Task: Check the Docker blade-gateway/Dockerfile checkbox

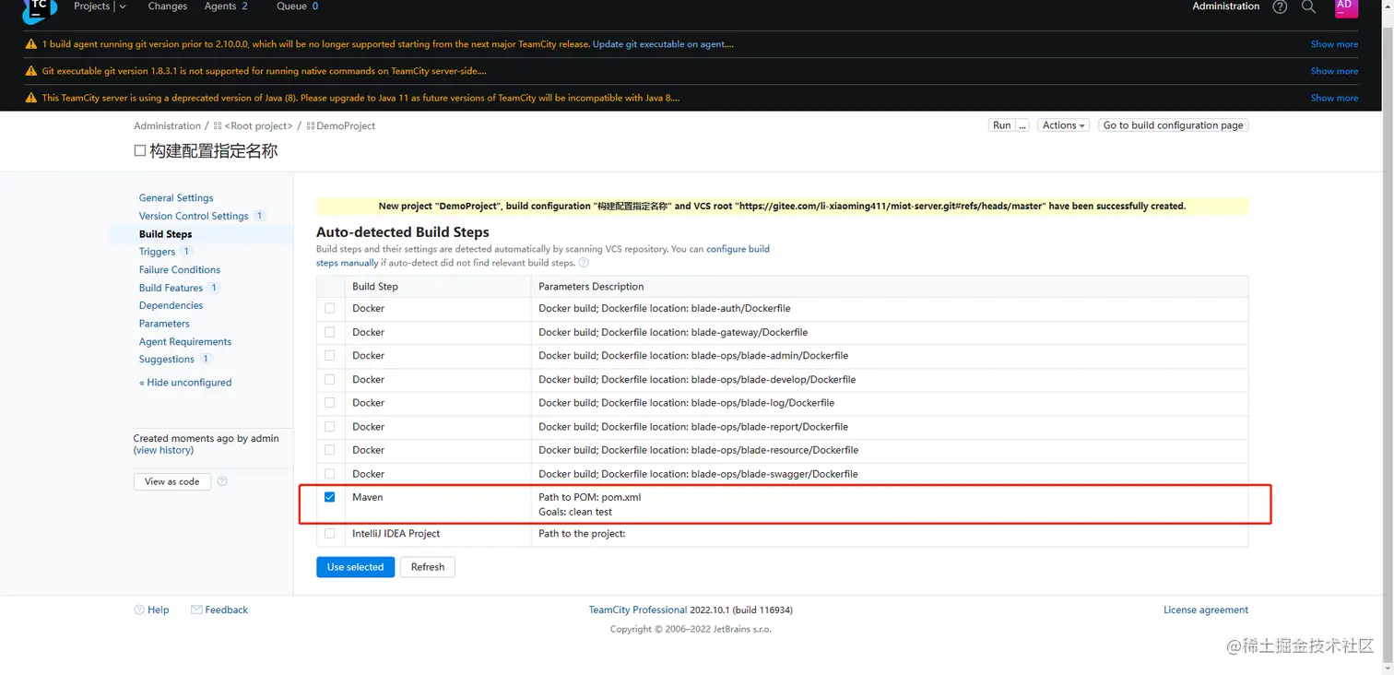Action: click(330, 332)
